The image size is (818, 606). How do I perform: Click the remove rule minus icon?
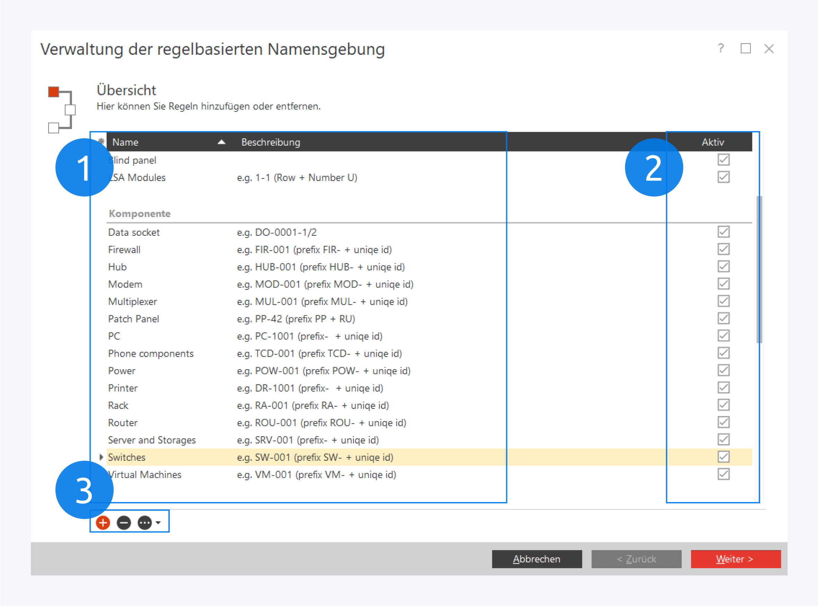124,522
